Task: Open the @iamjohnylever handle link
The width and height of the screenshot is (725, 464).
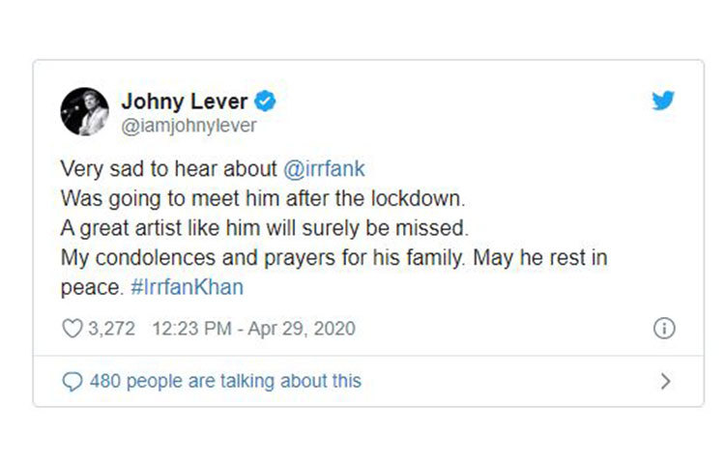Action: (188, 126)
